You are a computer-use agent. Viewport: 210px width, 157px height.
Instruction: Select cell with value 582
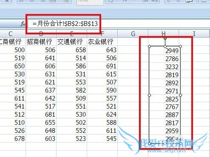pyautogui.click(x=72, y=90)
